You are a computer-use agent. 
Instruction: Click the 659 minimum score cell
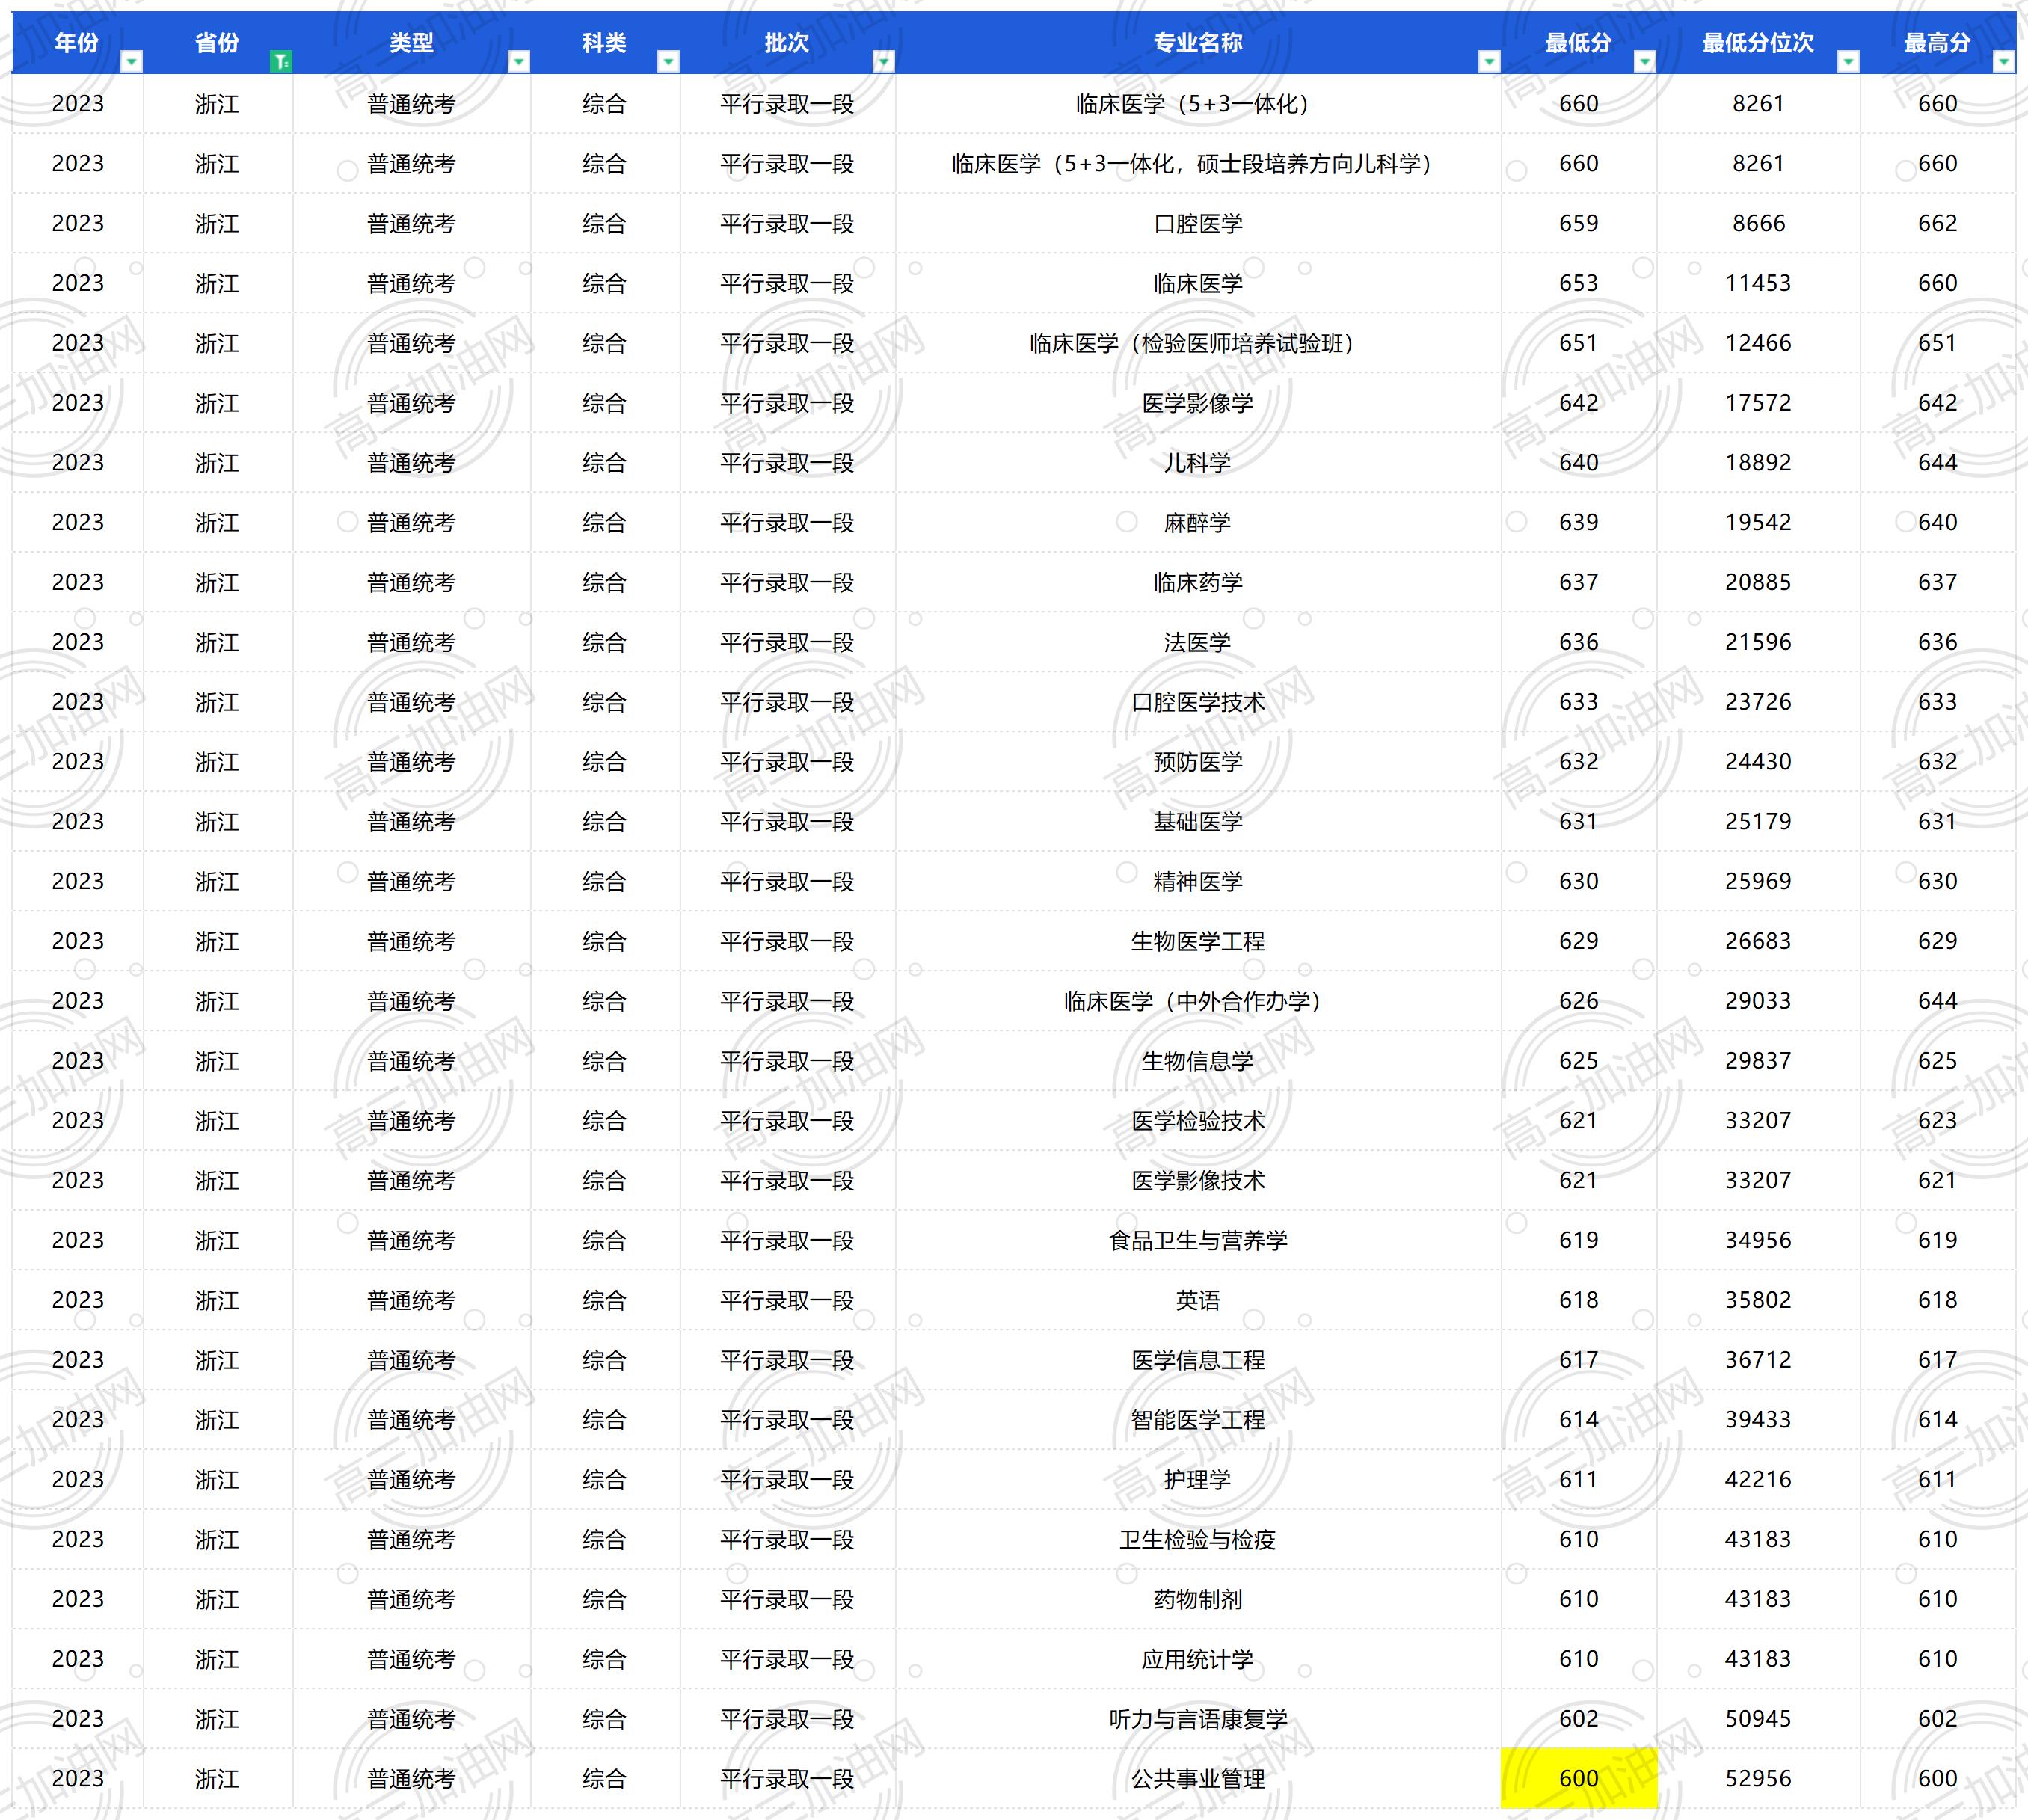pyautogui.click(x=1579, y=224)
